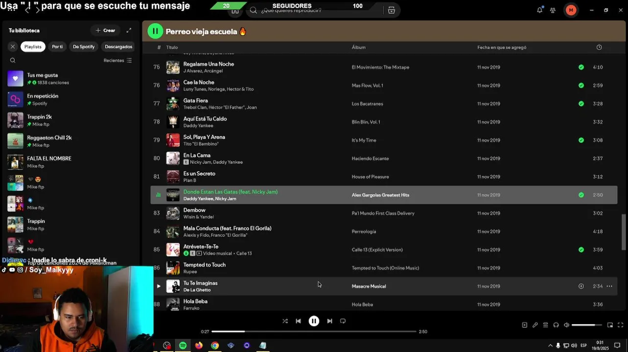Viewport: 628px width, 352px height.
Task: Toggle shuffle in the player bar
Action: click(x=285, y=321)
